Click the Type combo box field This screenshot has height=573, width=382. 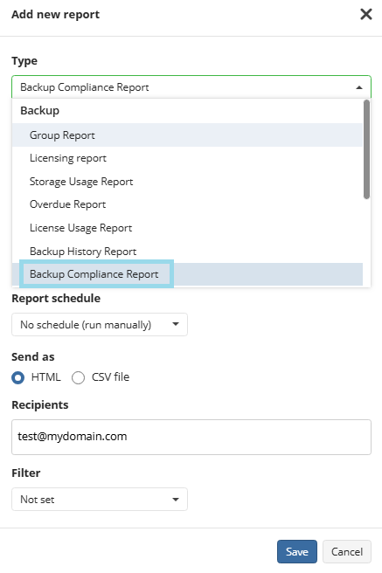[x=191, y=87]
